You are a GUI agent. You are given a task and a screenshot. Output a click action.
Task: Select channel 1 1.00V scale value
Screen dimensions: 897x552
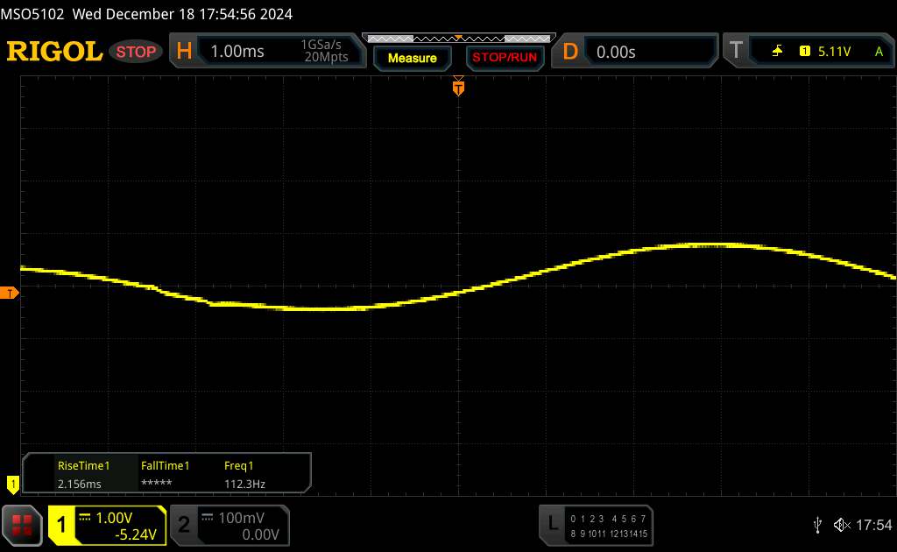click(x=114, y=518)
